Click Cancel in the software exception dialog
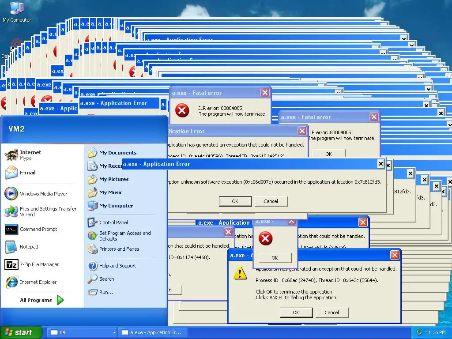This screenshot has height=339, width=452. pyautogui.click(x=271, y=201)
